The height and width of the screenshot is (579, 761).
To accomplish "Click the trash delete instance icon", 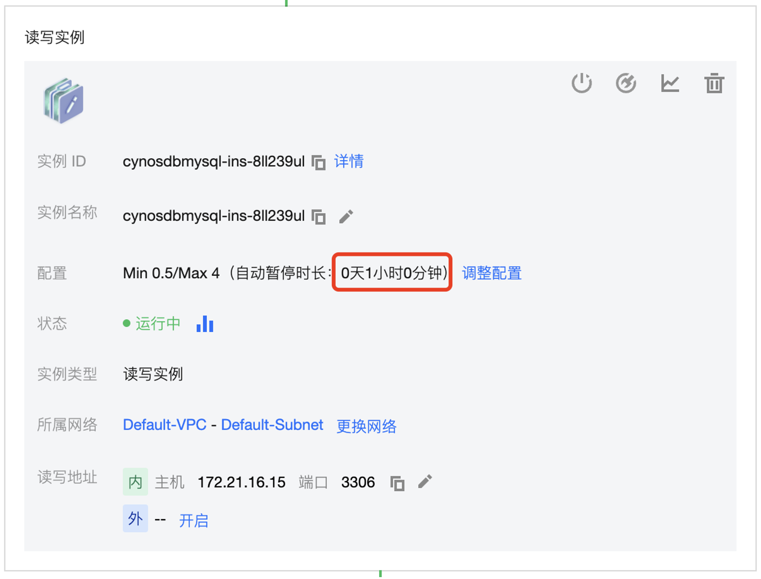I will (714, 84).
